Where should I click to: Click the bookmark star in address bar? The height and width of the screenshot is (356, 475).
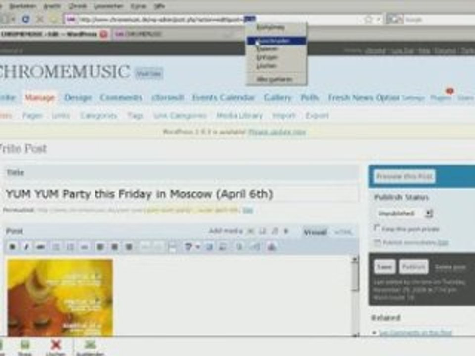[368, 20]
